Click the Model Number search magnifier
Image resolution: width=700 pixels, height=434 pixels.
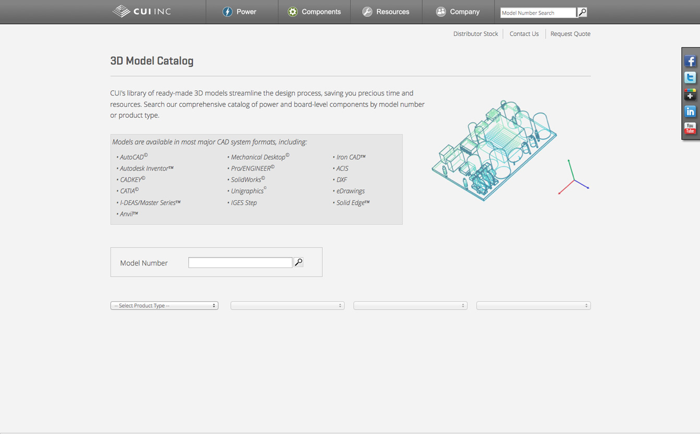pyautogui.click(x=299, y=262)
